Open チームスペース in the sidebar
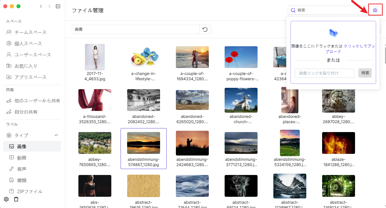Viewport: 386px width, 208px height. click(x=30, y=32)
